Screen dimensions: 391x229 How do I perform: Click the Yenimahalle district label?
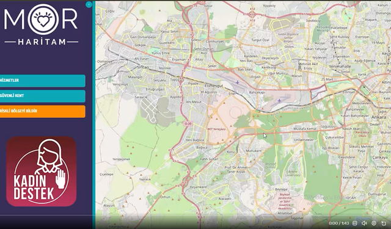[340, 67]
